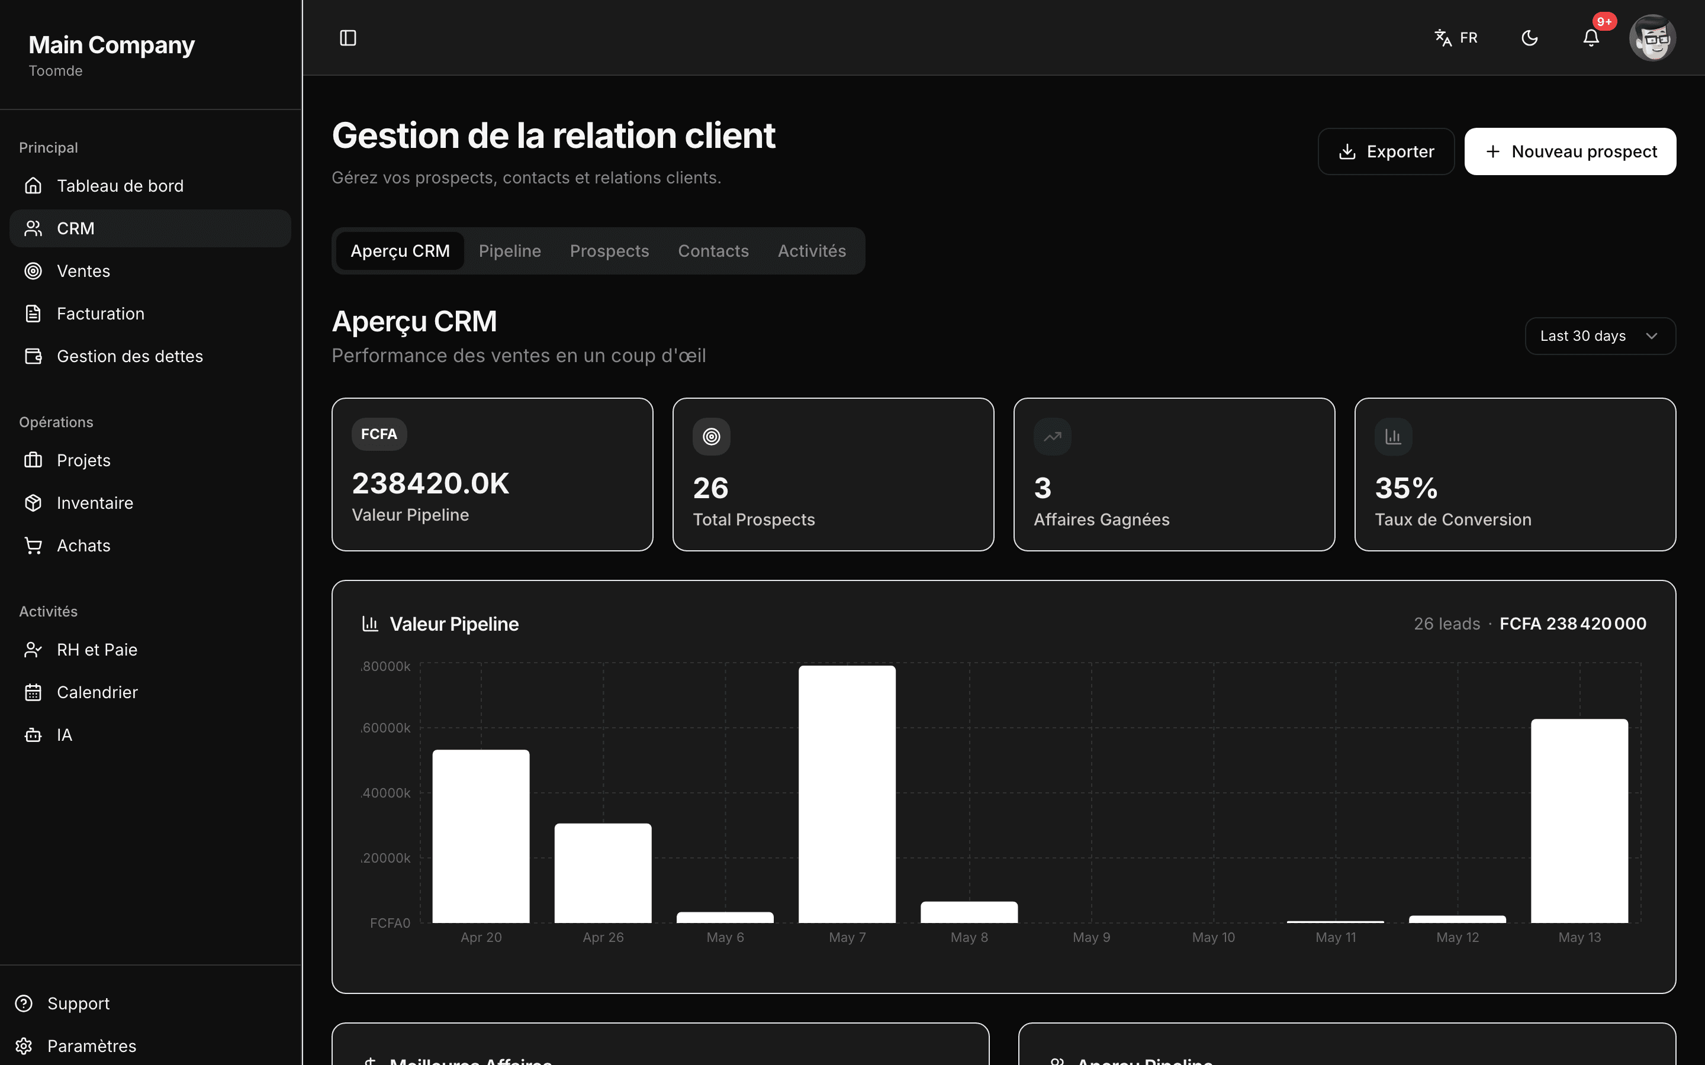Image resolution: width=1705 pixels, height=1065 pixels.
Task: Click the 238420.0K value
Action: click(x=430, y=483)
